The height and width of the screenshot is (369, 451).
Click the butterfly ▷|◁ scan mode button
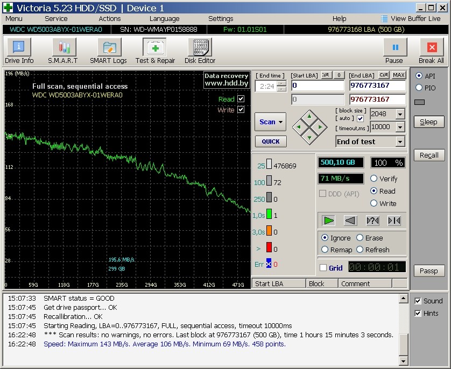tap(394, 221)
